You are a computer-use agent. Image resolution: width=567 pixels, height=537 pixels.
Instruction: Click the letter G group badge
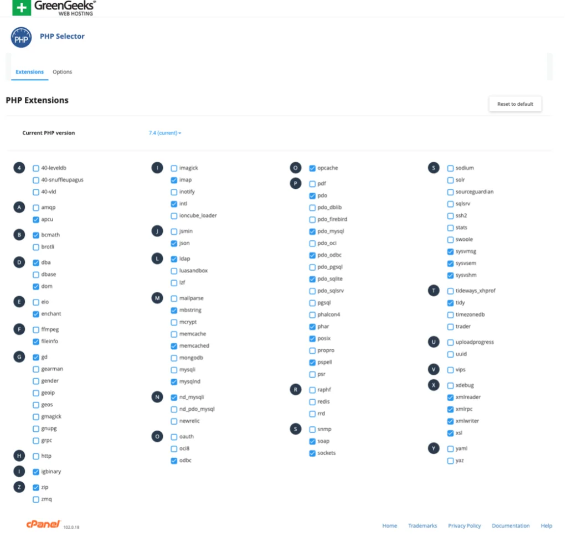coord(19,357)
